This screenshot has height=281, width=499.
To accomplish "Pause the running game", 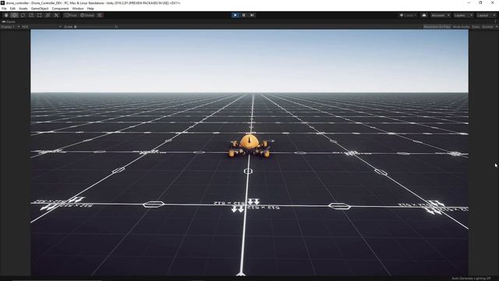I will tap(244, 16).
